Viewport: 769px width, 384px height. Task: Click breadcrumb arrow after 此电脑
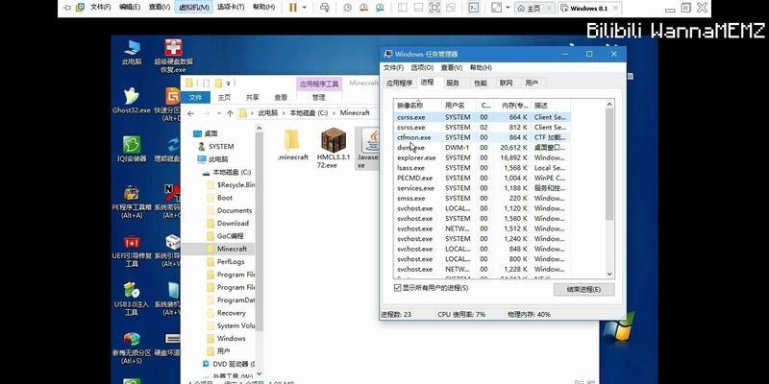284,113
